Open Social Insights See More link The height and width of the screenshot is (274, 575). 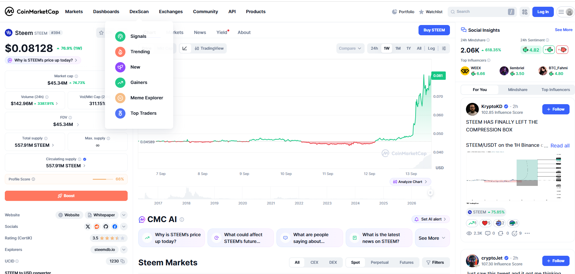pos(563,30)
